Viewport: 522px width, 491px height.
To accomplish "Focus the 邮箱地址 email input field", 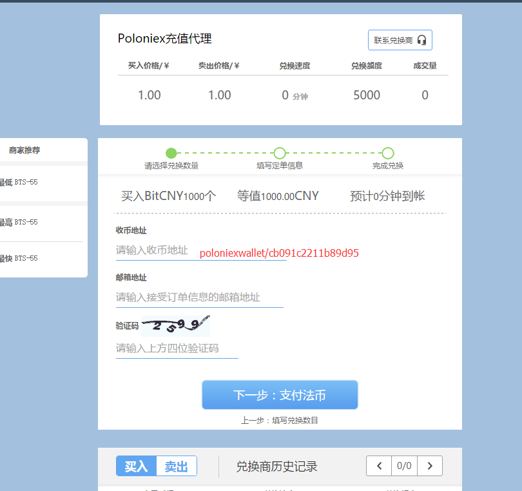I will [x=199, y=297].
